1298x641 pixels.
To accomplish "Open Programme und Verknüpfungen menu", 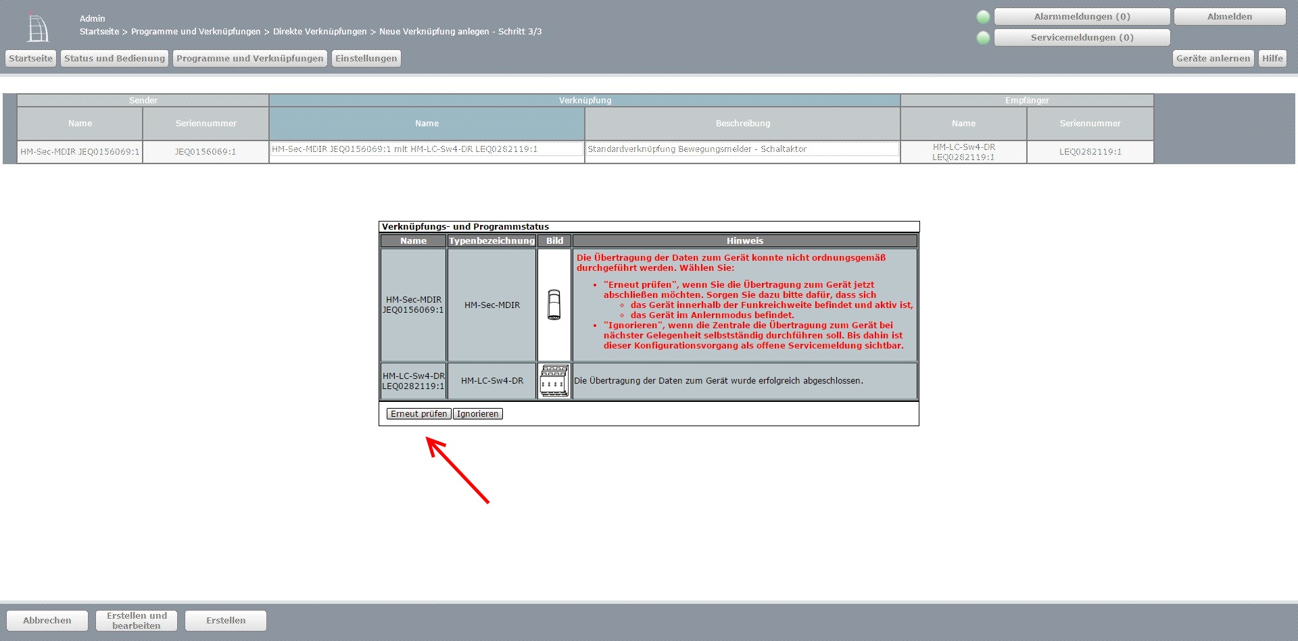I will (249, 59).
